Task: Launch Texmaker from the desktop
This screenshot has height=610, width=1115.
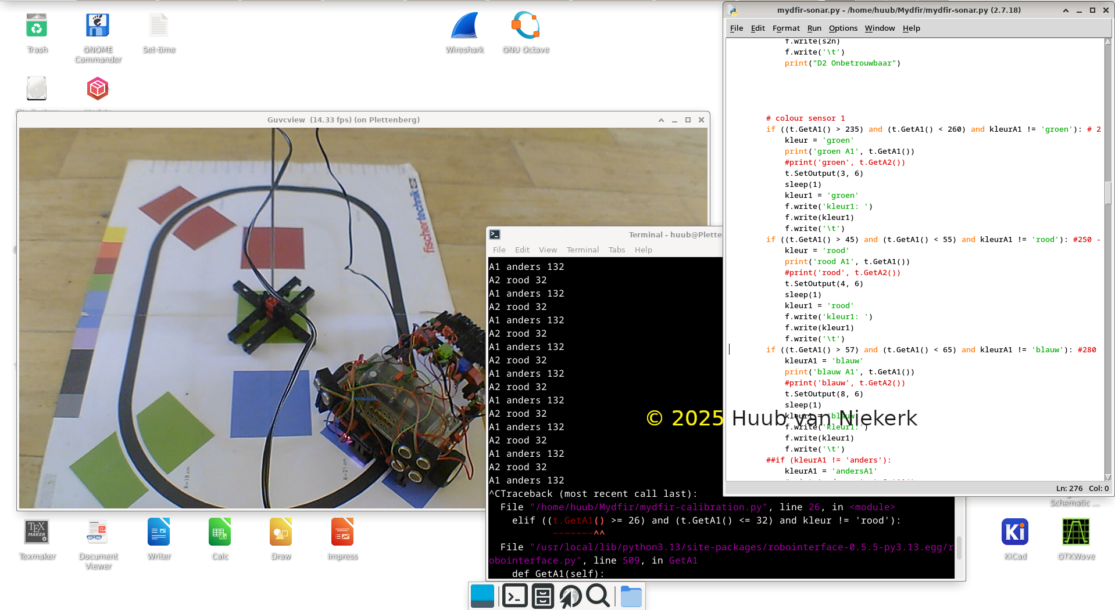Action: tap(37, 533)
